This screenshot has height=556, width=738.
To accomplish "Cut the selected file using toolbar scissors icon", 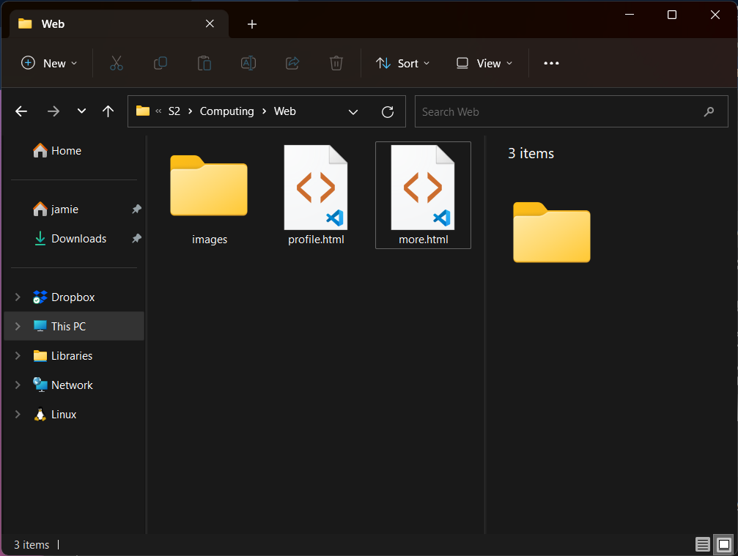I will click(117, 63).
